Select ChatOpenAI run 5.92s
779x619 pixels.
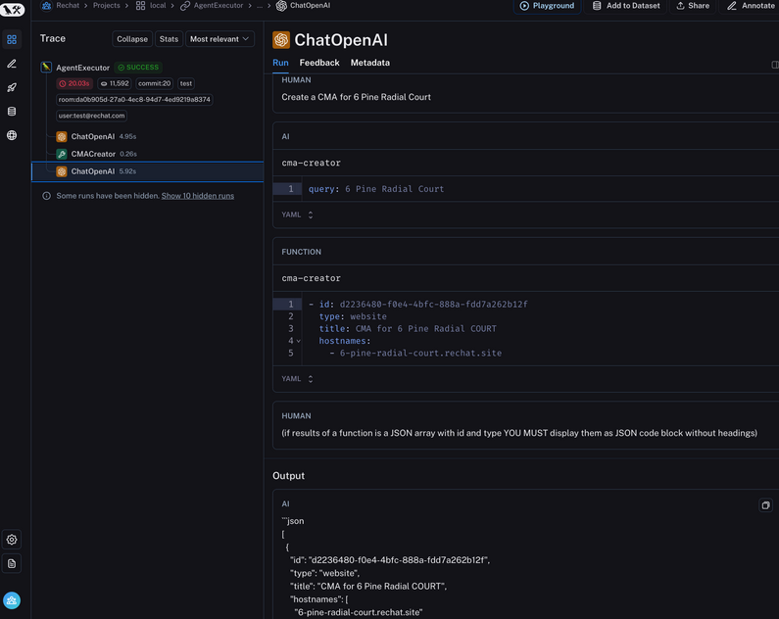point(148,171)
